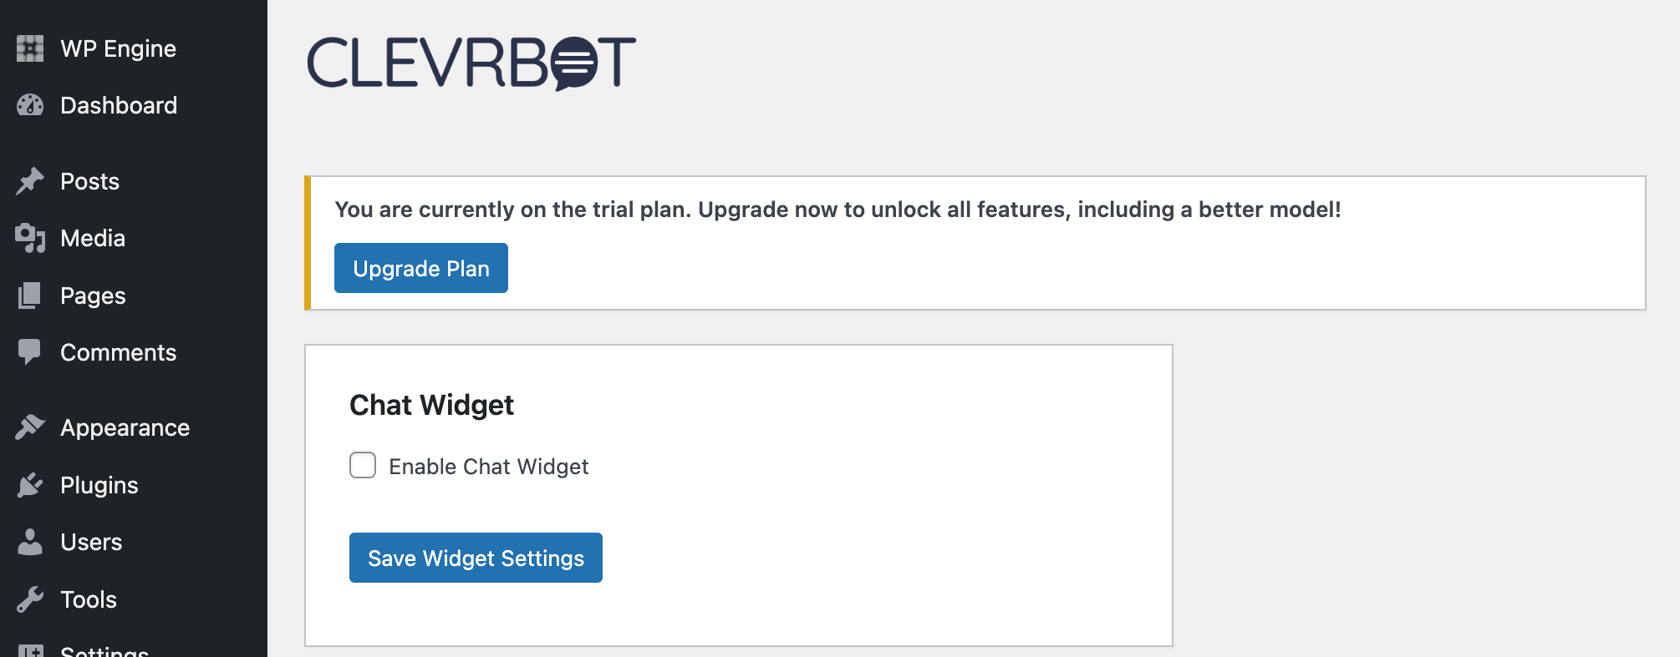The height and width of the screenshot is (657, 1680).
Task: Click the Appearance paintbrush icon
Action: click(x=30, y=427)
